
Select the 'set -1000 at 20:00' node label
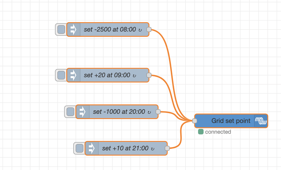click(119, 112)
